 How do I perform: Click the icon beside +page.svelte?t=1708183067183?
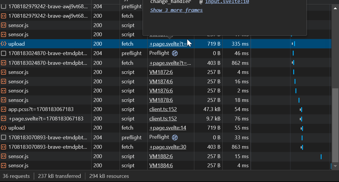4,119
